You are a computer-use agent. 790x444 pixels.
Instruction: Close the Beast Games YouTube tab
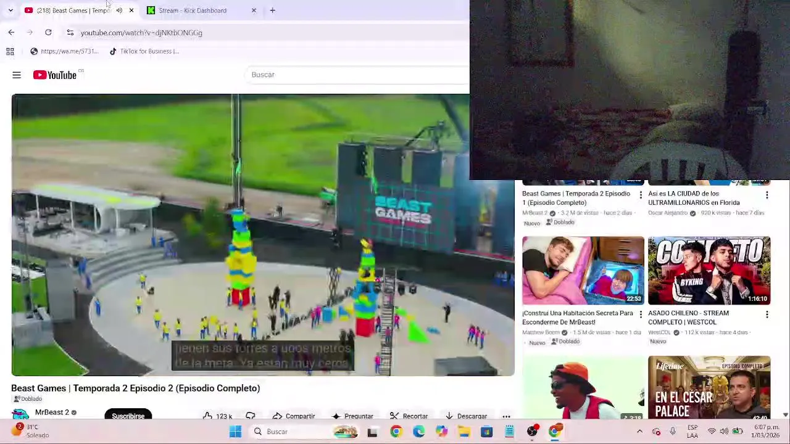pyautogui.click(x=131, y=10)
